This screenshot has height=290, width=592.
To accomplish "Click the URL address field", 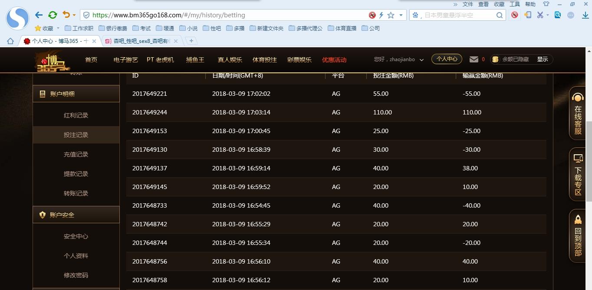I will coord(226,15).
